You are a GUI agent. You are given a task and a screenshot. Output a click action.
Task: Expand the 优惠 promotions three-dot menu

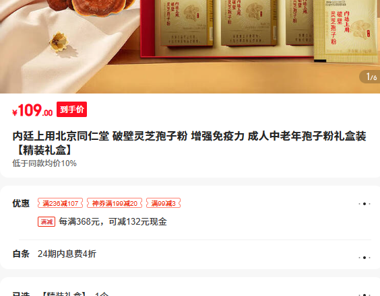point(365,204)
